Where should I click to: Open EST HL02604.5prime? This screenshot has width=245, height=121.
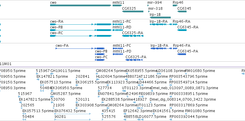98,79
